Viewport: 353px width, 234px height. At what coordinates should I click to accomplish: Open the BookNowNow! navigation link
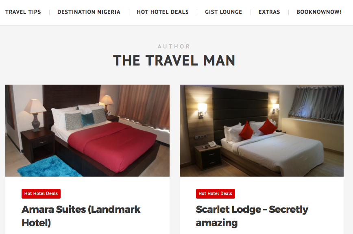click(319, 12)
